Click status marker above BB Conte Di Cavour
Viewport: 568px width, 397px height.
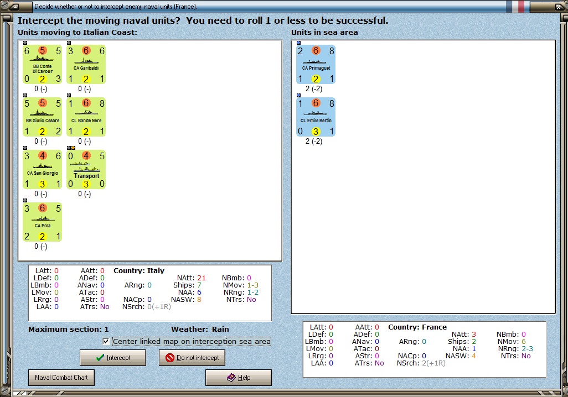(x=25, y=43)
